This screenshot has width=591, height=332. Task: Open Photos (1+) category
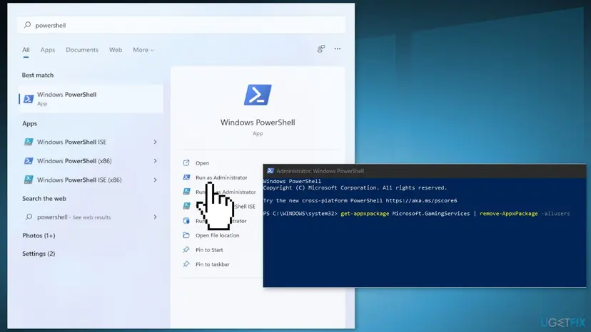click(39, 235)
